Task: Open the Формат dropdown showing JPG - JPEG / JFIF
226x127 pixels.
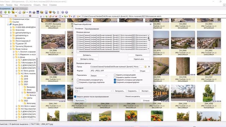Action: click(112, 71)
